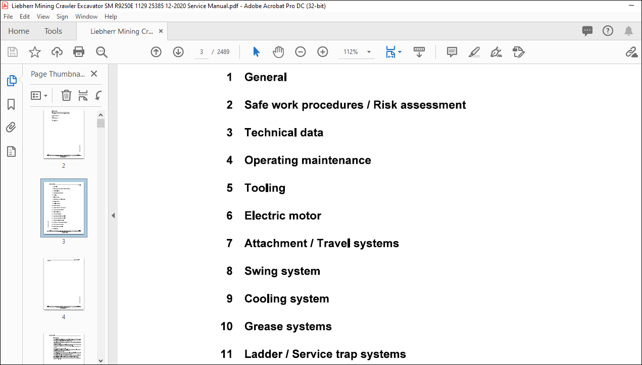The image size is (642, 365).
Task: Zoom out with the minus button
Action: point(301,52)
